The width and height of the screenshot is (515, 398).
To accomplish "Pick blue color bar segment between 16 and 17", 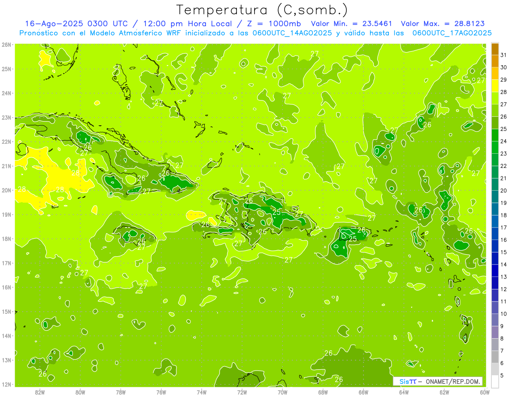I will point(495,234).
